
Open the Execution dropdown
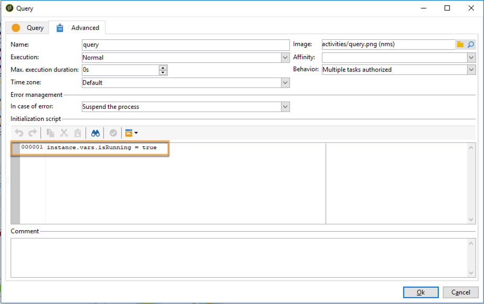tap(285, 57)
